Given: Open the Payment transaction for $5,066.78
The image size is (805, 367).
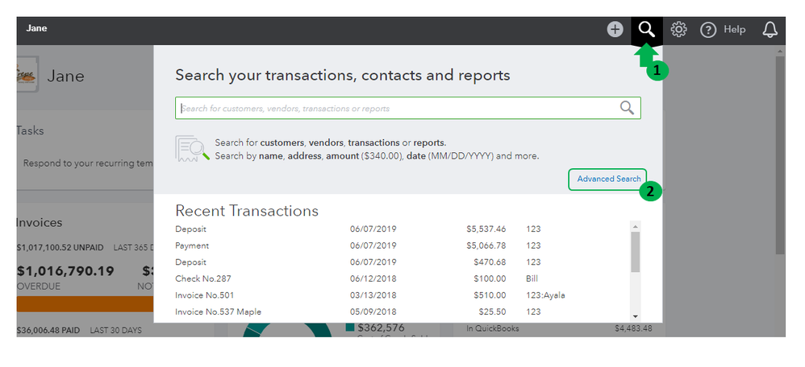Looking at the screenshot, I should (192, 245).
